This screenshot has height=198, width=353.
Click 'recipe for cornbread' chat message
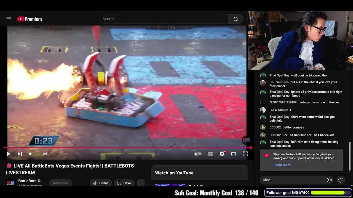(306, 94)
